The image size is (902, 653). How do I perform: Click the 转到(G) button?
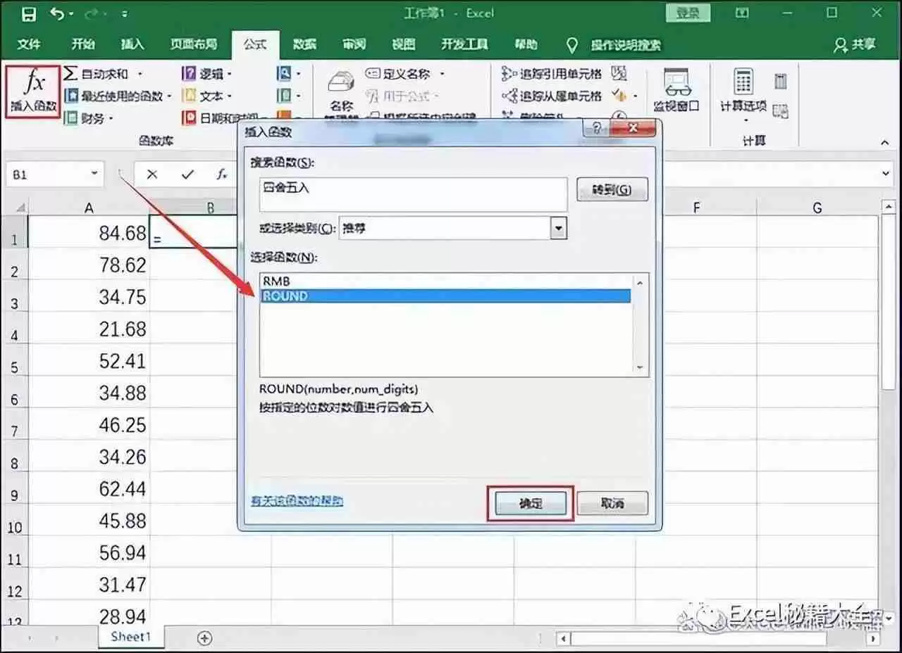(612, 189)
